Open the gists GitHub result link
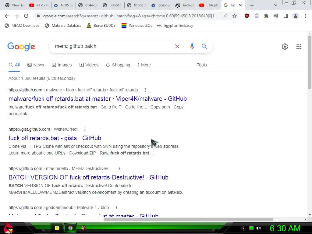The height and width of the screenshot is (234, 312). click(55, 138)
